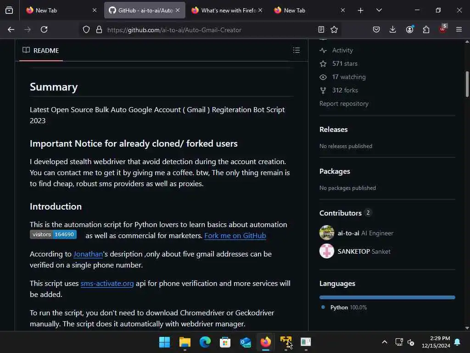Open Jonathan's description link
The height and width of the screenshot is (353, 470).
click(x=88, y=254)
